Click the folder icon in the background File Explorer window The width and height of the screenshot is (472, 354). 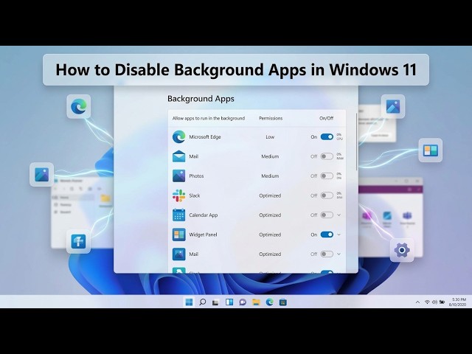[x=105, y=198]
